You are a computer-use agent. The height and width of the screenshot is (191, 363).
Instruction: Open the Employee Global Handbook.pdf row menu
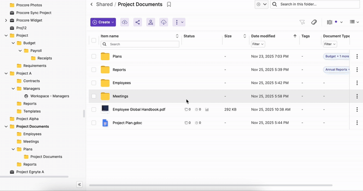[357, 110]
